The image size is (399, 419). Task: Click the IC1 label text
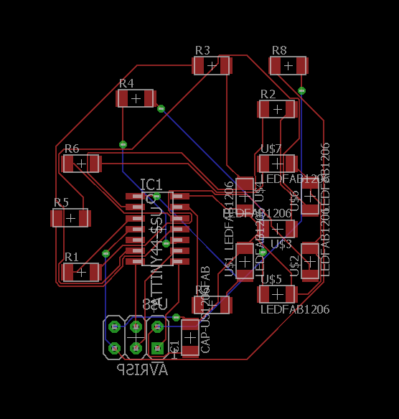pyautogui.click(x=151, y=184)
